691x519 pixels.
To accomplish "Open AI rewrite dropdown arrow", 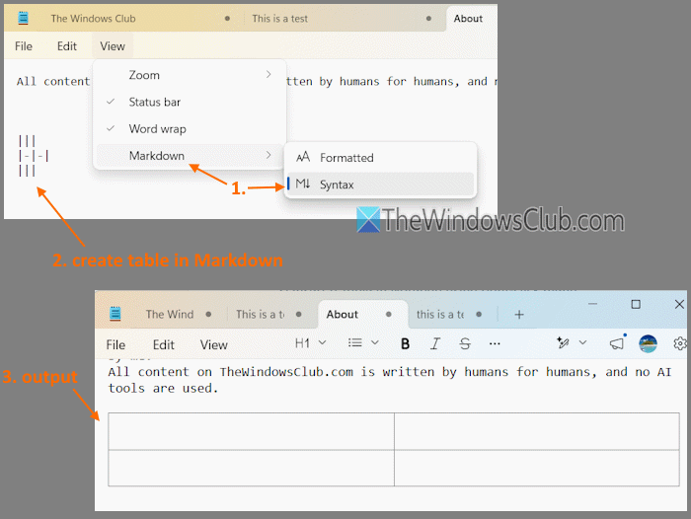I will [582, 342].
